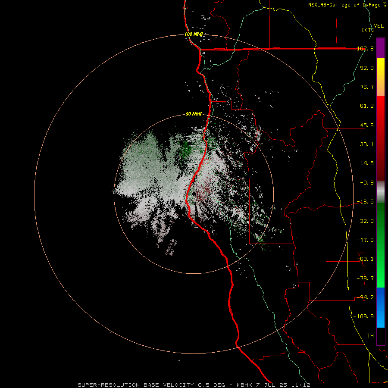Click the [KT] units label
This screenshot has height=388, width=388.
pos(368,30)
